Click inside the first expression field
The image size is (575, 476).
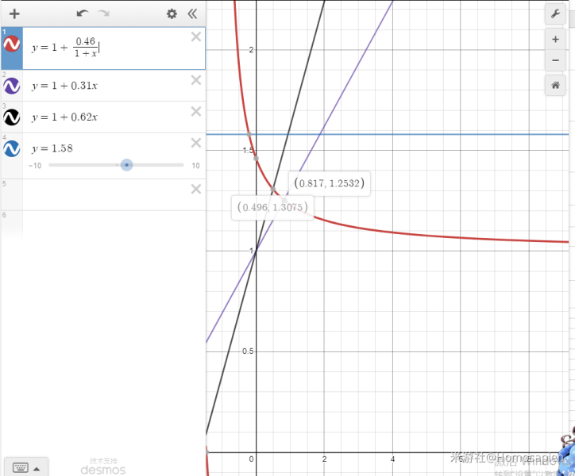[x=114, y=48]
